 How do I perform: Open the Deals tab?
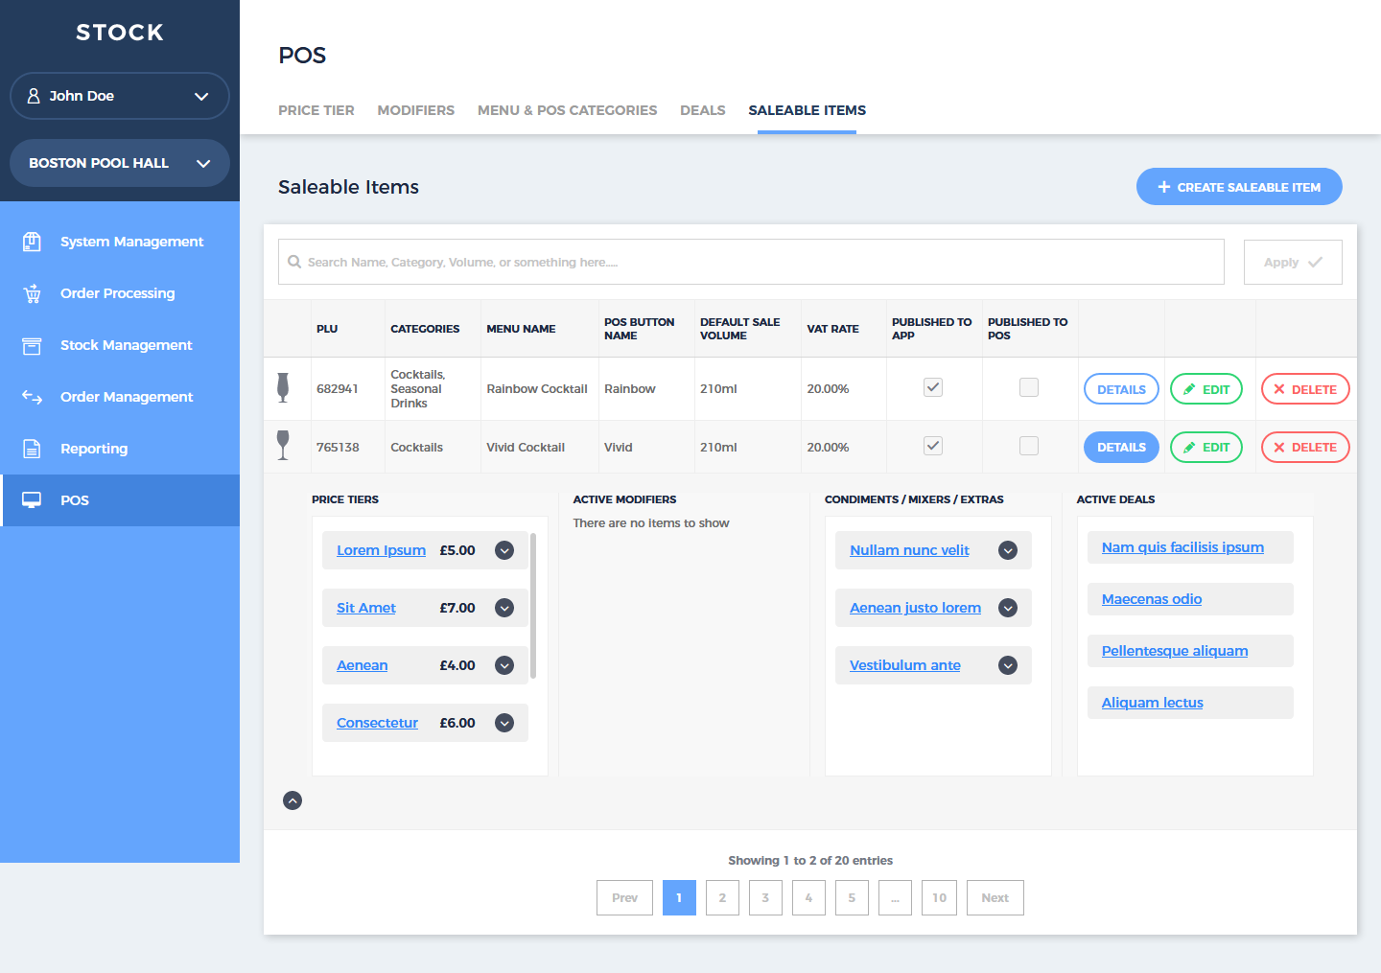coord(702,110)
